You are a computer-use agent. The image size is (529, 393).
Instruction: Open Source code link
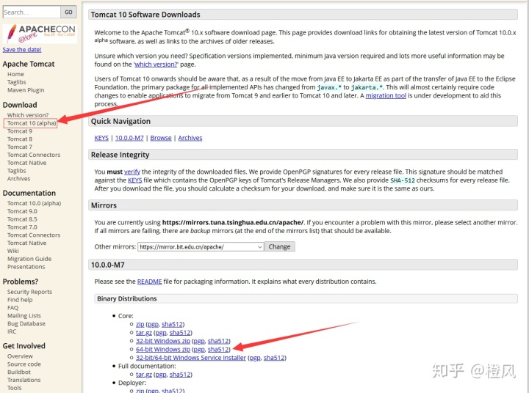[24, 364]
